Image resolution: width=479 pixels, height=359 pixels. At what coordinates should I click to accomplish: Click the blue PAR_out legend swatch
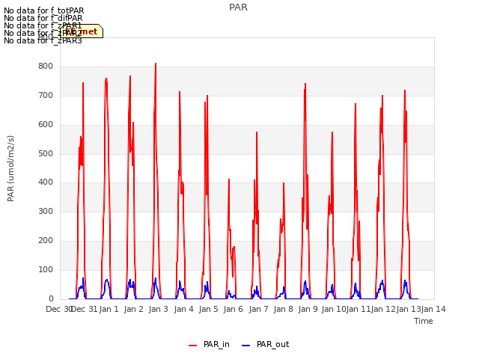(x=246, y=346)
